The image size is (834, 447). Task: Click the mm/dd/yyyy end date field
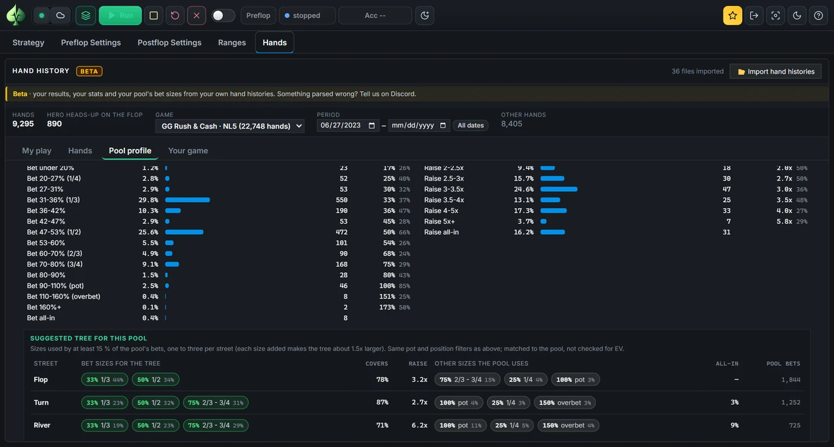click(x=419, y=126)
